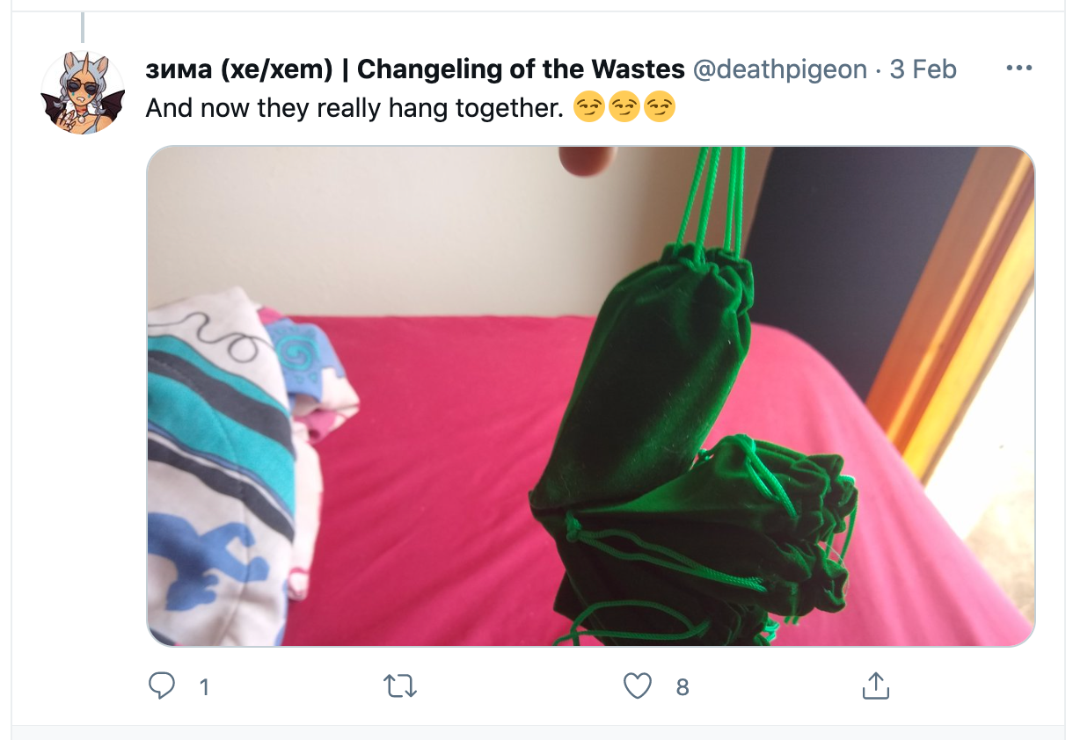Viewport: 1073px width, 740px height.
Task: Open the three-dot more options menu
Action: 1018,69
